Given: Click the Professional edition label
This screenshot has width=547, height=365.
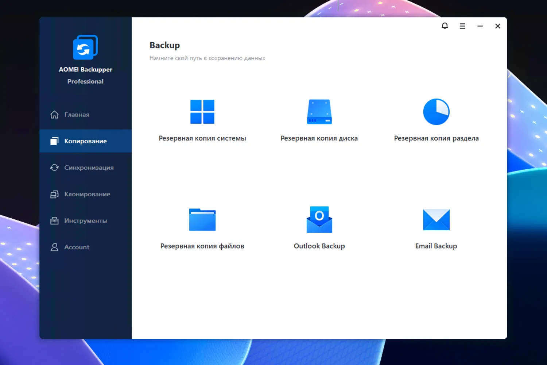Looking at the screenshot, I should click(85, 81).
